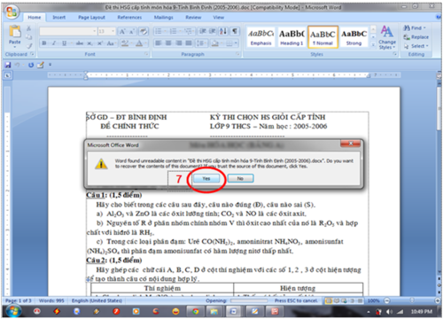This screenshot has width=443, height=319.
Task: Toggle Bold formatting
Action: (44, 43)
